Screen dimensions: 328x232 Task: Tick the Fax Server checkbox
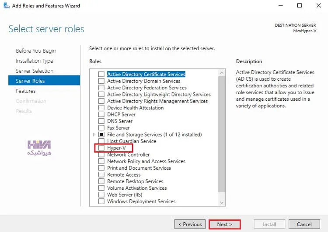point(101,128)
